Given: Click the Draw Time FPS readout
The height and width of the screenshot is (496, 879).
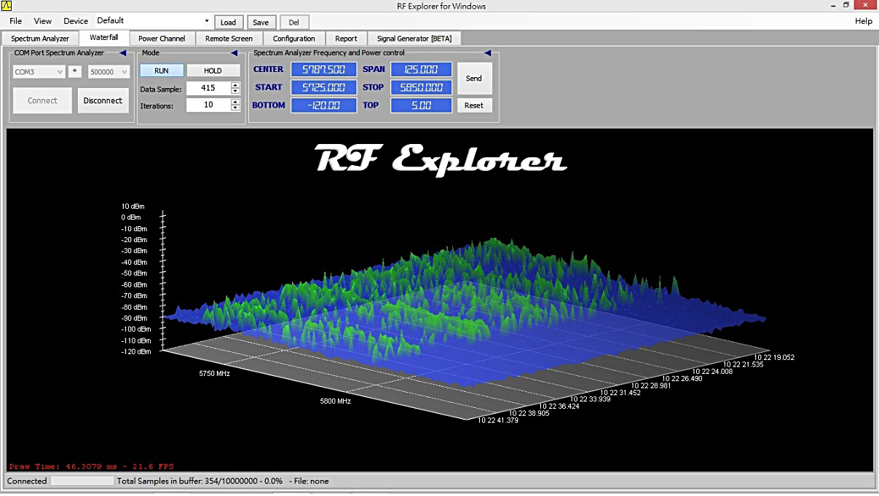Looking at the screenshot, I should (91, 466).
